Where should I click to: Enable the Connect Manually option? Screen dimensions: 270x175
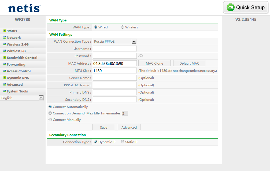click(50, 120)
